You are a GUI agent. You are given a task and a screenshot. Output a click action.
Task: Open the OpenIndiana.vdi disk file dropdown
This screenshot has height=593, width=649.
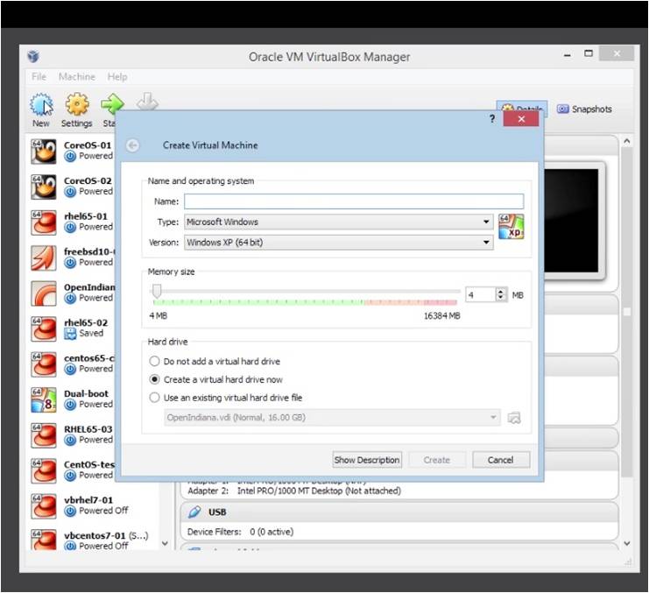click(332, 418)
